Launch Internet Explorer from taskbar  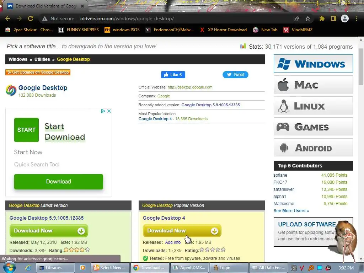[28, 268]
